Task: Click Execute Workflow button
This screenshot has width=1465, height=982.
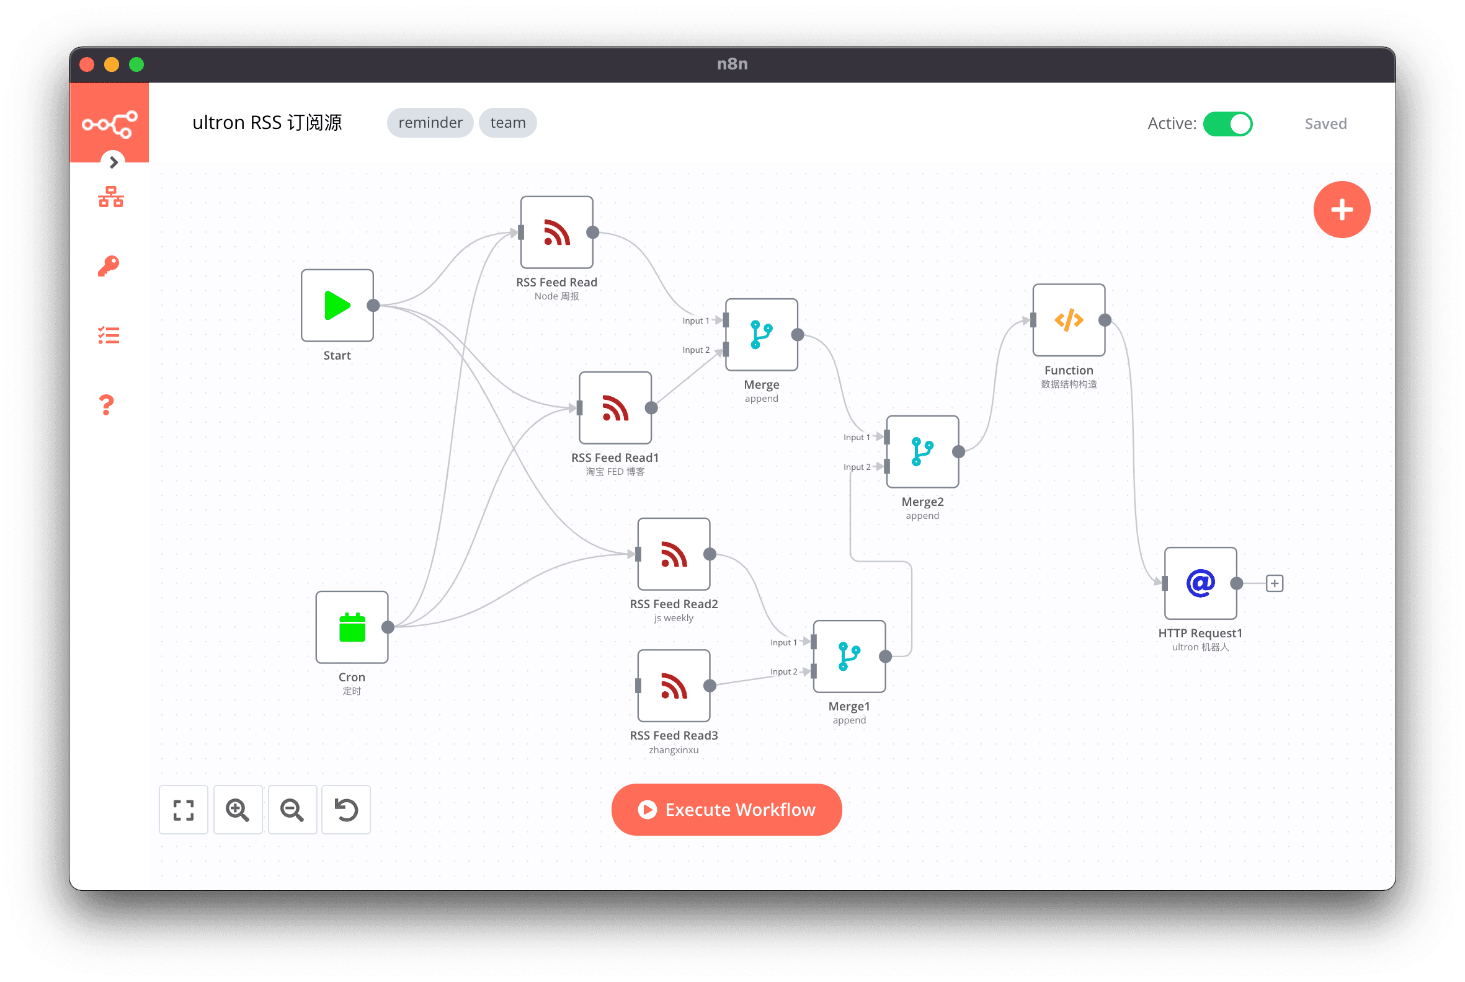Action: pyautogui.click(x=726, y=809)
